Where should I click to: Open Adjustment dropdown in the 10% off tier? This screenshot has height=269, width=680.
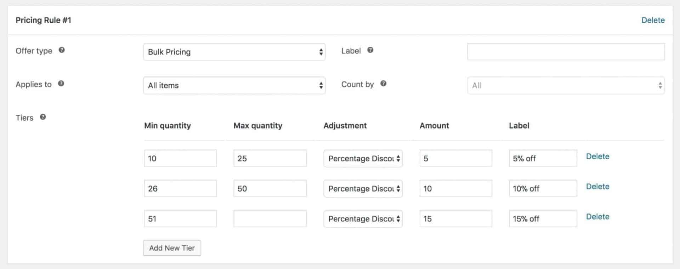click(x=363, y=188)
